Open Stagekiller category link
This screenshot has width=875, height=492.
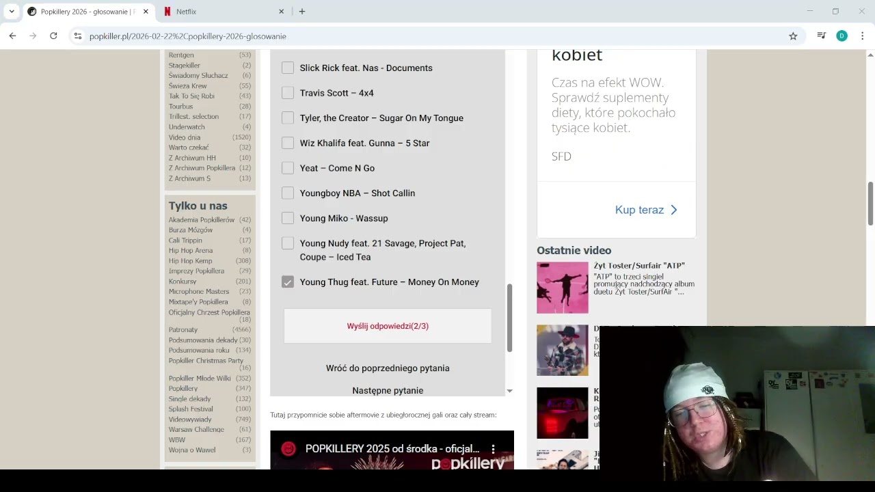[x=185, y=65]
